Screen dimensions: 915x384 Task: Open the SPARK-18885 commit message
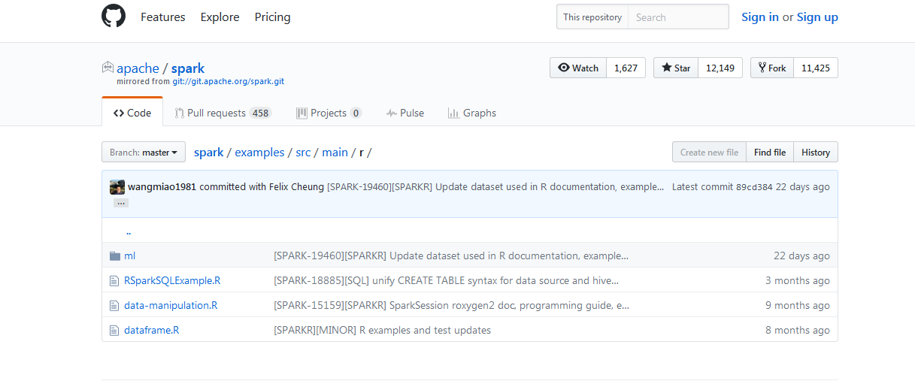447,280
